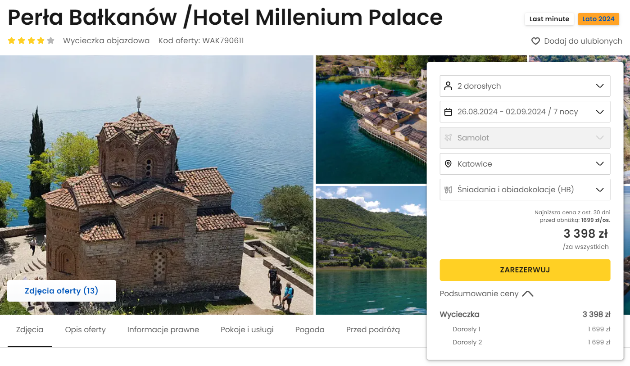Select the Pogoda tab
Screen dimensions: 630x366
pos(310,330)
